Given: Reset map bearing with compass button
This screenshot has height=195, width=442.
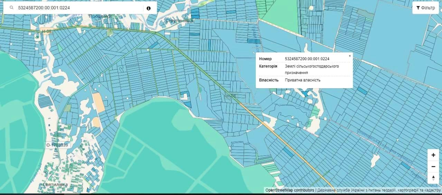Looking at the screenshot, I should 433,178.
